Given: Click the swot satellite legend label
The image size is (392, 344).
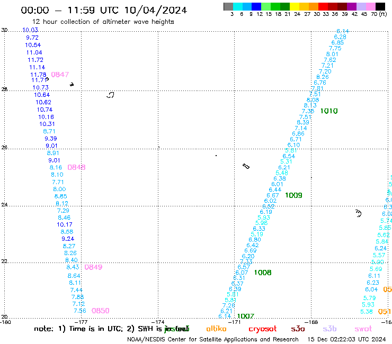Looking at the screenshot, I should pyautogui.click(x=363, y=329).
